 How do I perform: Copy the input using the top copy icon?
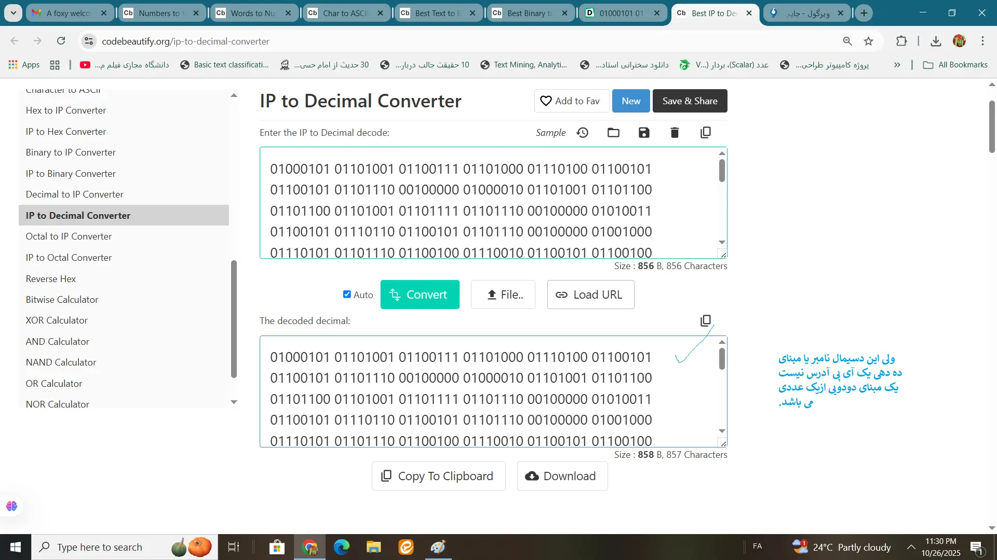705,133
